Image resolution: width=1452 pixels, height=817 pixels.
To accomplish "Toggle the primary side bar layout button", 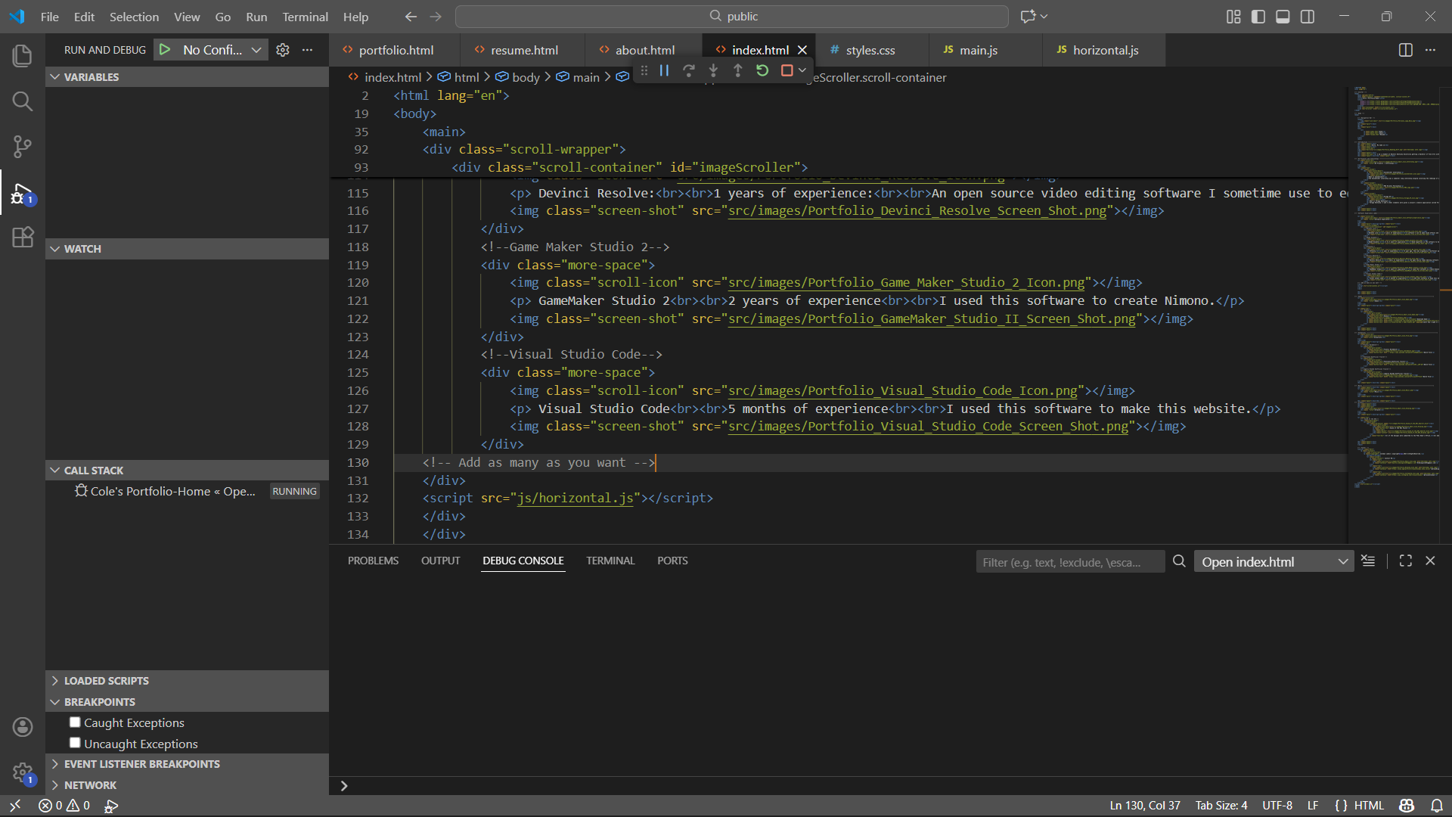I will click(x=1258, y=17).
